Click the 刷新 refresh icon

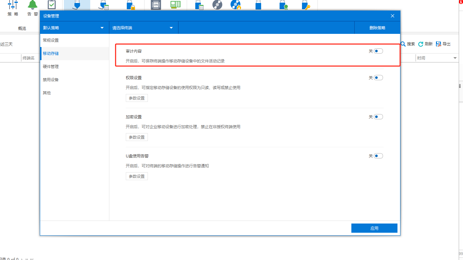pos(421,44)
